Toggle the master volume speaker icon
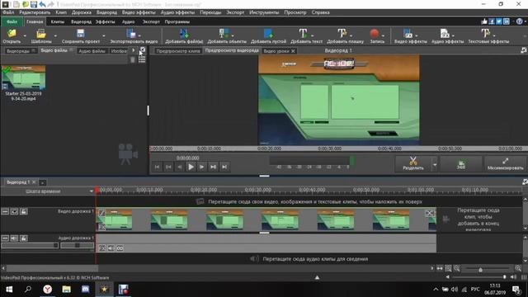This screenshot has height=297, width=528. [x=513, y=277]
